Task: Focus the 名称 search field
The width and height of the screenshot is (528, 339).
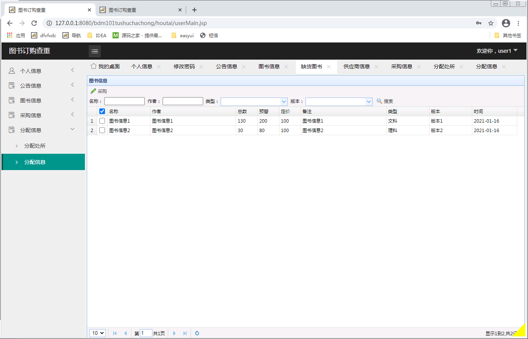Action: 124,101
